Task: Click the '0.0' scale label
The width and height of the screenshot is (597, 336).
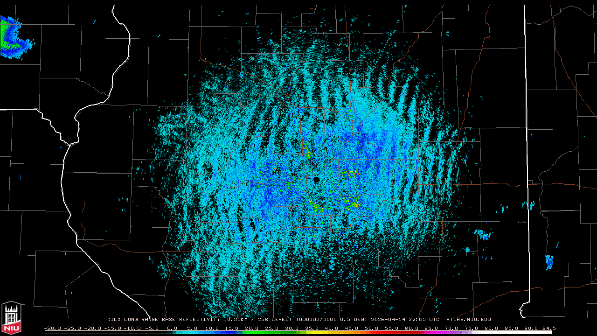Action: pos(172,328)
